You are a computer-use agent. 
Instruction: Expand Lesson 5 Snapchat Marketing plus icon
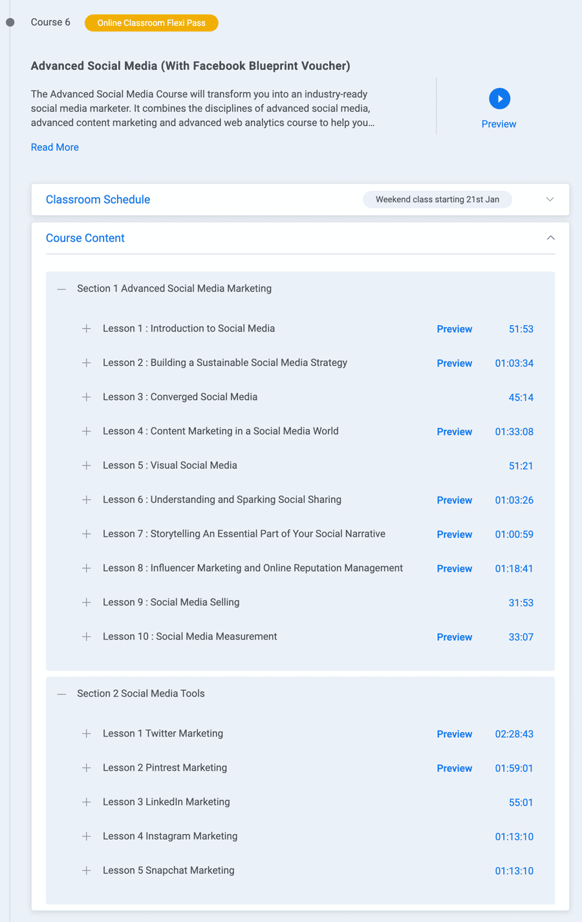click(x=86, y=871)
